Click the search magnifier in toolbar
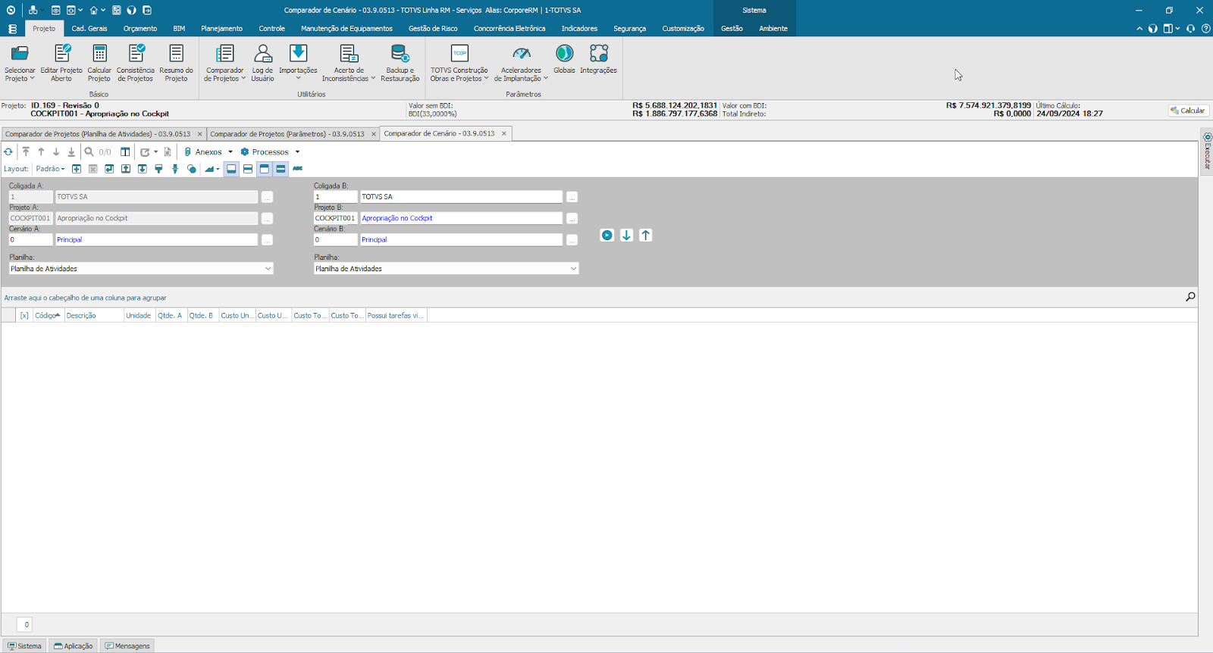Image resolution: width=1213 pixels, height=653 pixels. [89, 152]
